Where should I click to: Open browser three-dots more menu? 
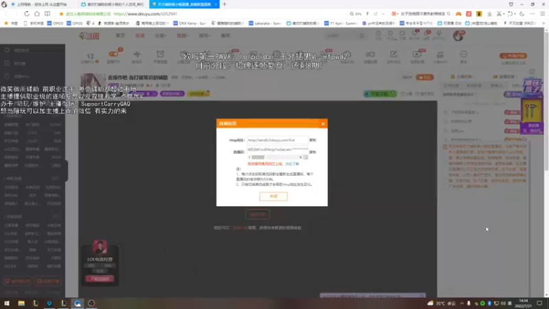[x=533, y=14]
